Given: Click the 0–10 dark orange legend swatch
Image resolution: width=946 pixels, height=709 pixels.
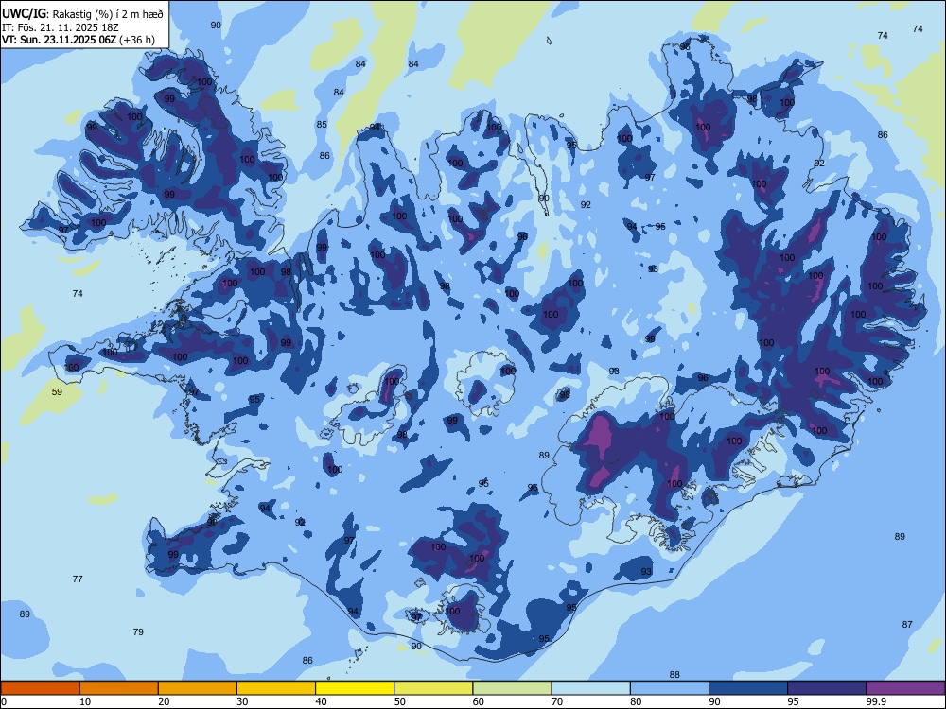Looking at the screenshot, I should pyautogui.click(x=40, y=688).
